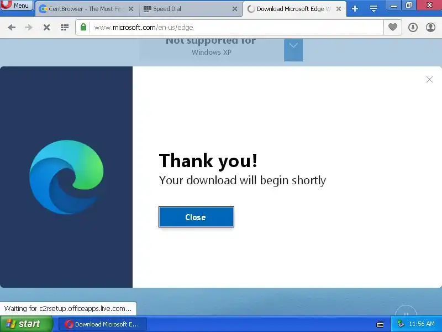Screen dimensions: 442x332
Task: Open the tab menu list icon
Action: [373, 9]
